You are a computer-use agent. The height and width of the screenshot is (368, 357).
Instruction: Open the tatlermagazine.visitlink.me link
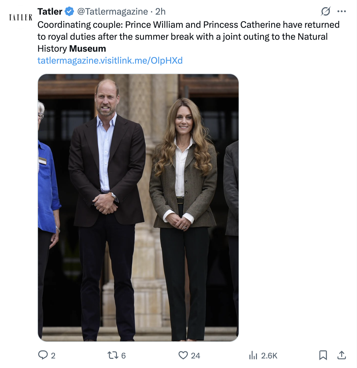(x=110, y=61)
